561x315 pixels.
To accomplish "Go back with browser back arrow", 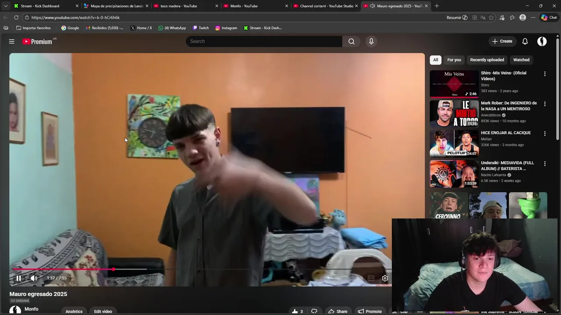I will (6, 17).
